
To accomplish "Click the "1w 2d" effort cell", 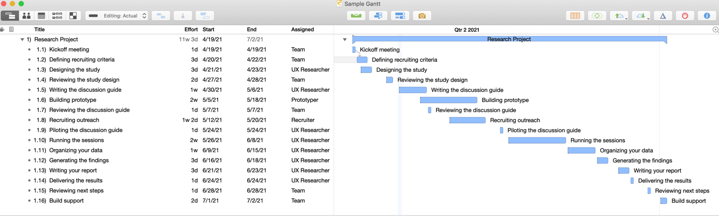I will [x=190, y=120].
